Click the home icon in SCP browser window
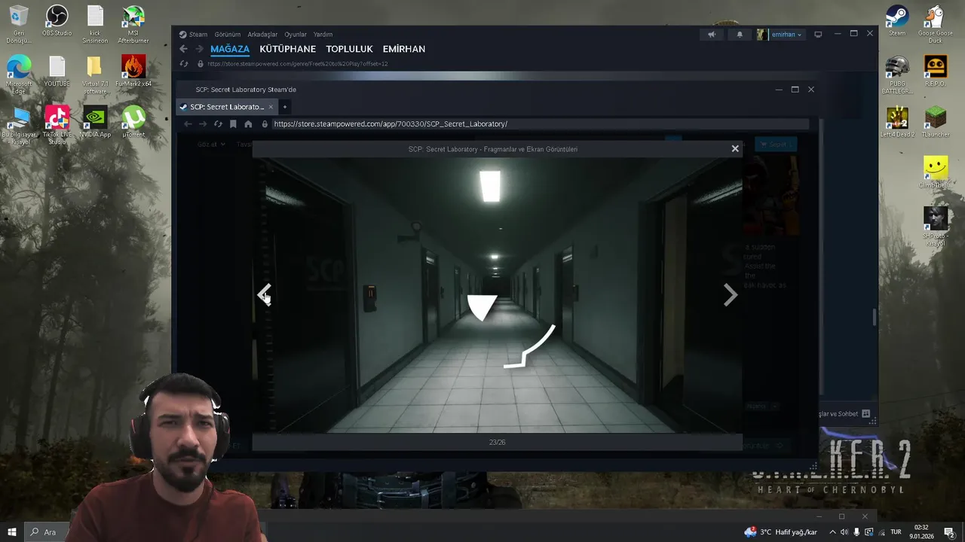 (x=248, y=123)
